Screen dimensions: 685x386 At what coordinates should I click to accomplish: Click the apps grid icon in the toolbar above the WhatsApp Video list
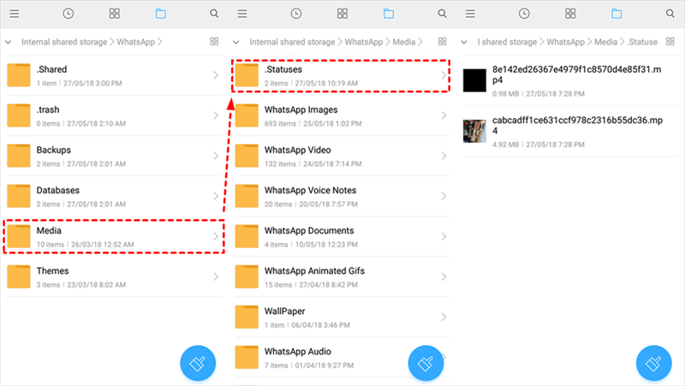(x=342, y=14)
